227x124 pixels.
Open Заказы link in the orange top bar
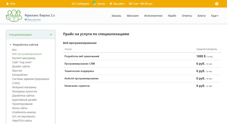tap(101, 4)
